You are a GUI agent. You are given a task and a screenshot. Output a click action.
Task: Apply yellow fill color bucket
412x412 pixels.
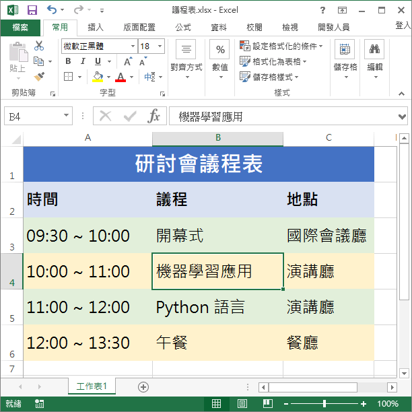coord(98,77)
